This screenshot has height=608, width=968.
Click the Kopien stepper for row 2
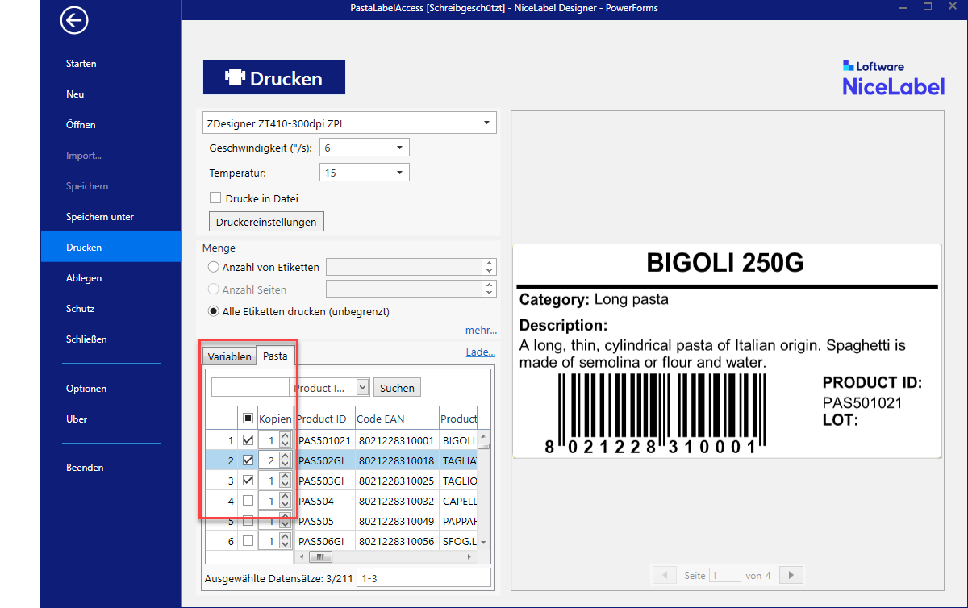tap(285, 460)
